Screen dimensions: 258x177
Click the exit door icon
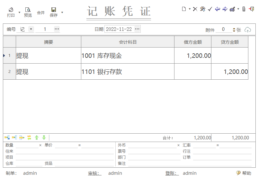(x=251, y=9)
